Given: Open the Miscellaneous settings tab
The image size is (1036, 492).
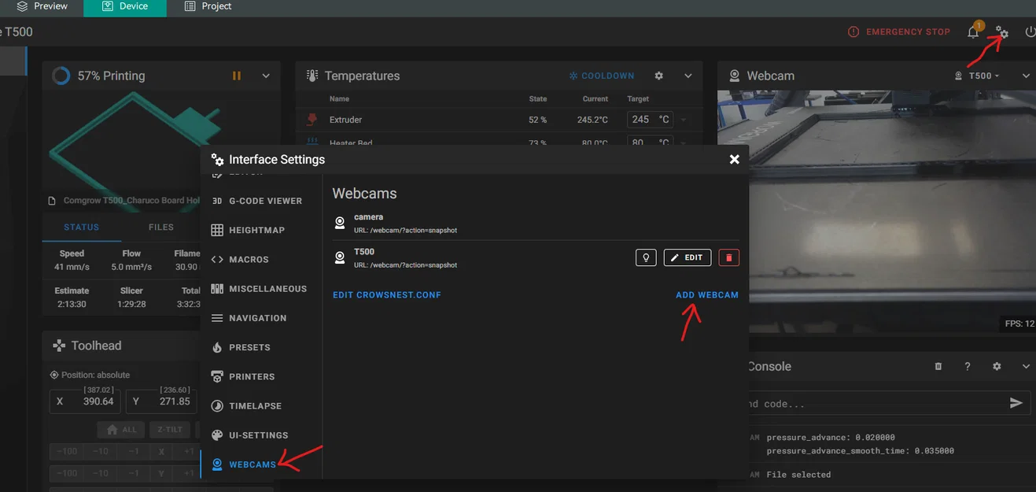Looking at the screenshot, I should pyautogui.click(x=257, y=289).
